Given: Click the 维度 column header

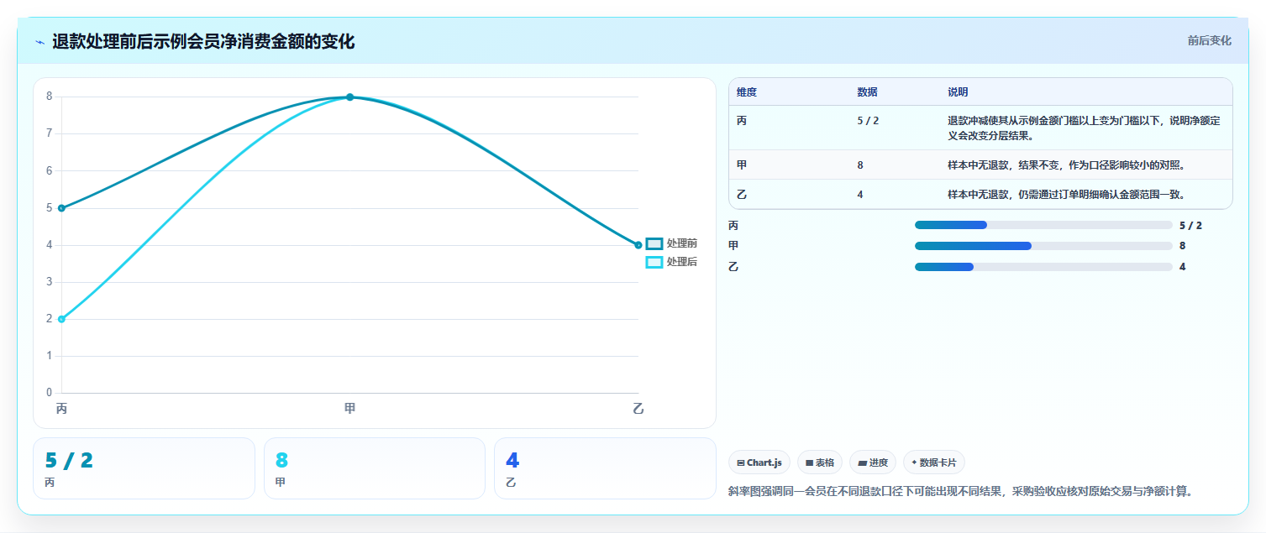Looking at the screenshot, I should tap(747, 92).
